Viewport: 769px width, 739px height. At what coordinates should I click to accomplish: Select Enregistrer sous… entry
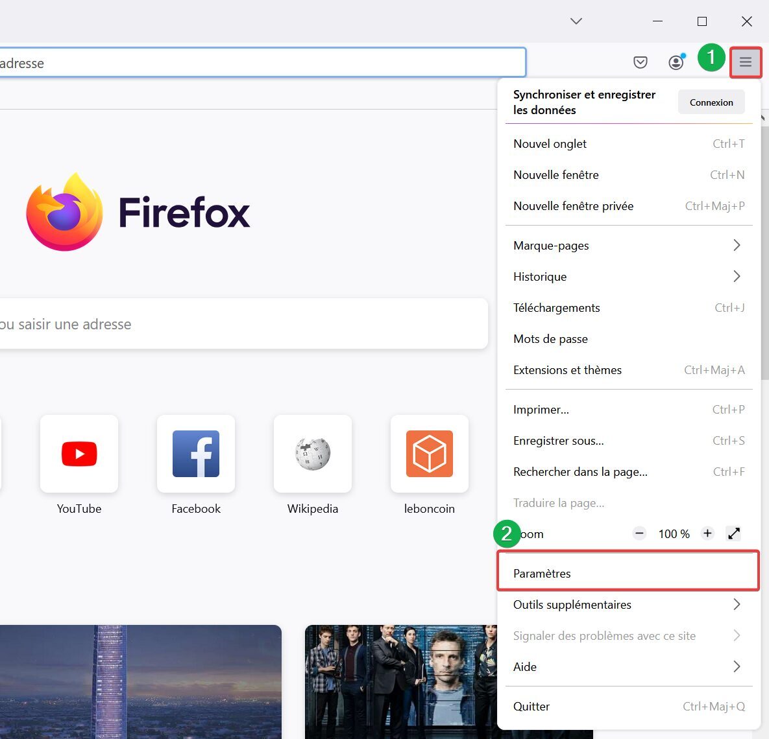[x=629, y=441]
